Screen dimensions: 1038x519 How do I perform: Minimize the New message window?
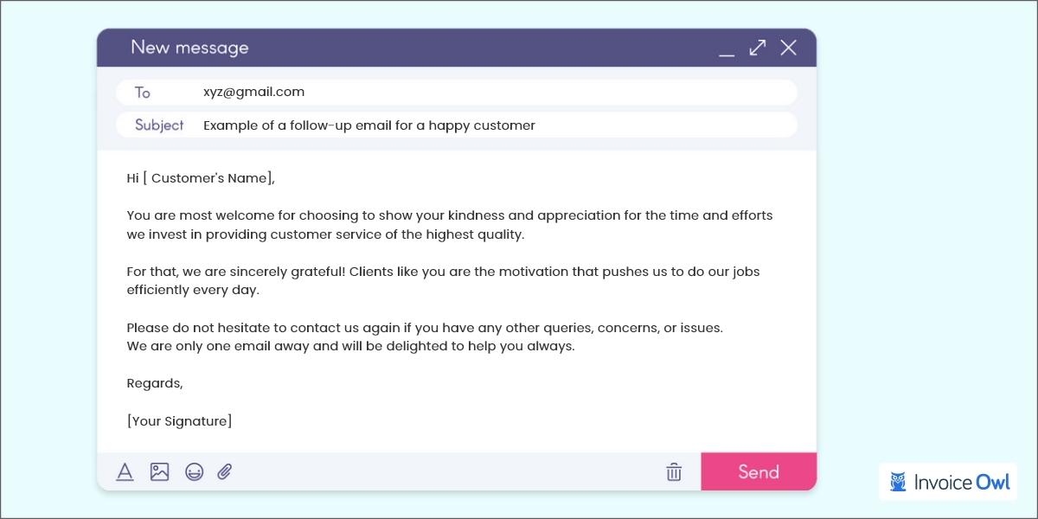pyautogui.click(x=727, y=52)
